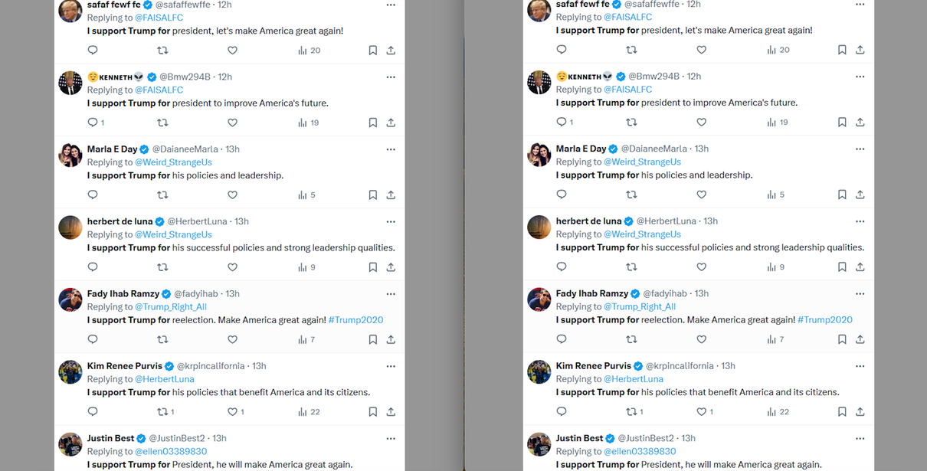
Task: Like Fady Ihab Ramzy's reply in right panel
Action: click(701, 339)
